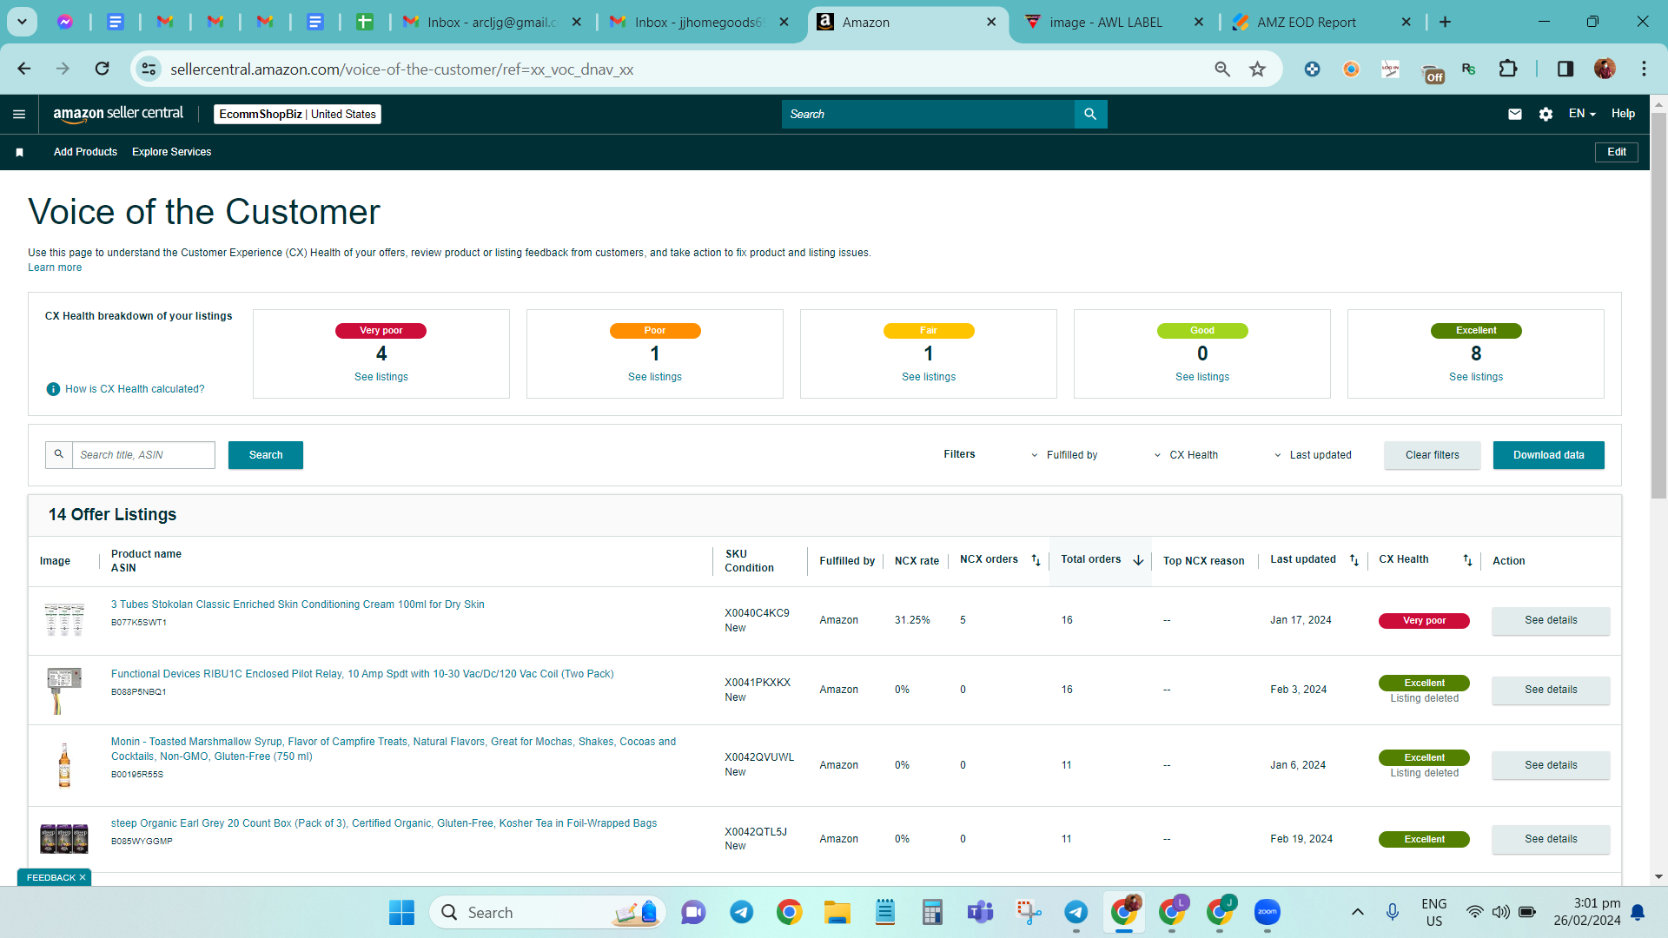Image resolution: width=1668 pixels, height=938 pixels.
Task: Click the Search title, ASIN input field
Action: (x=143, y=455)
